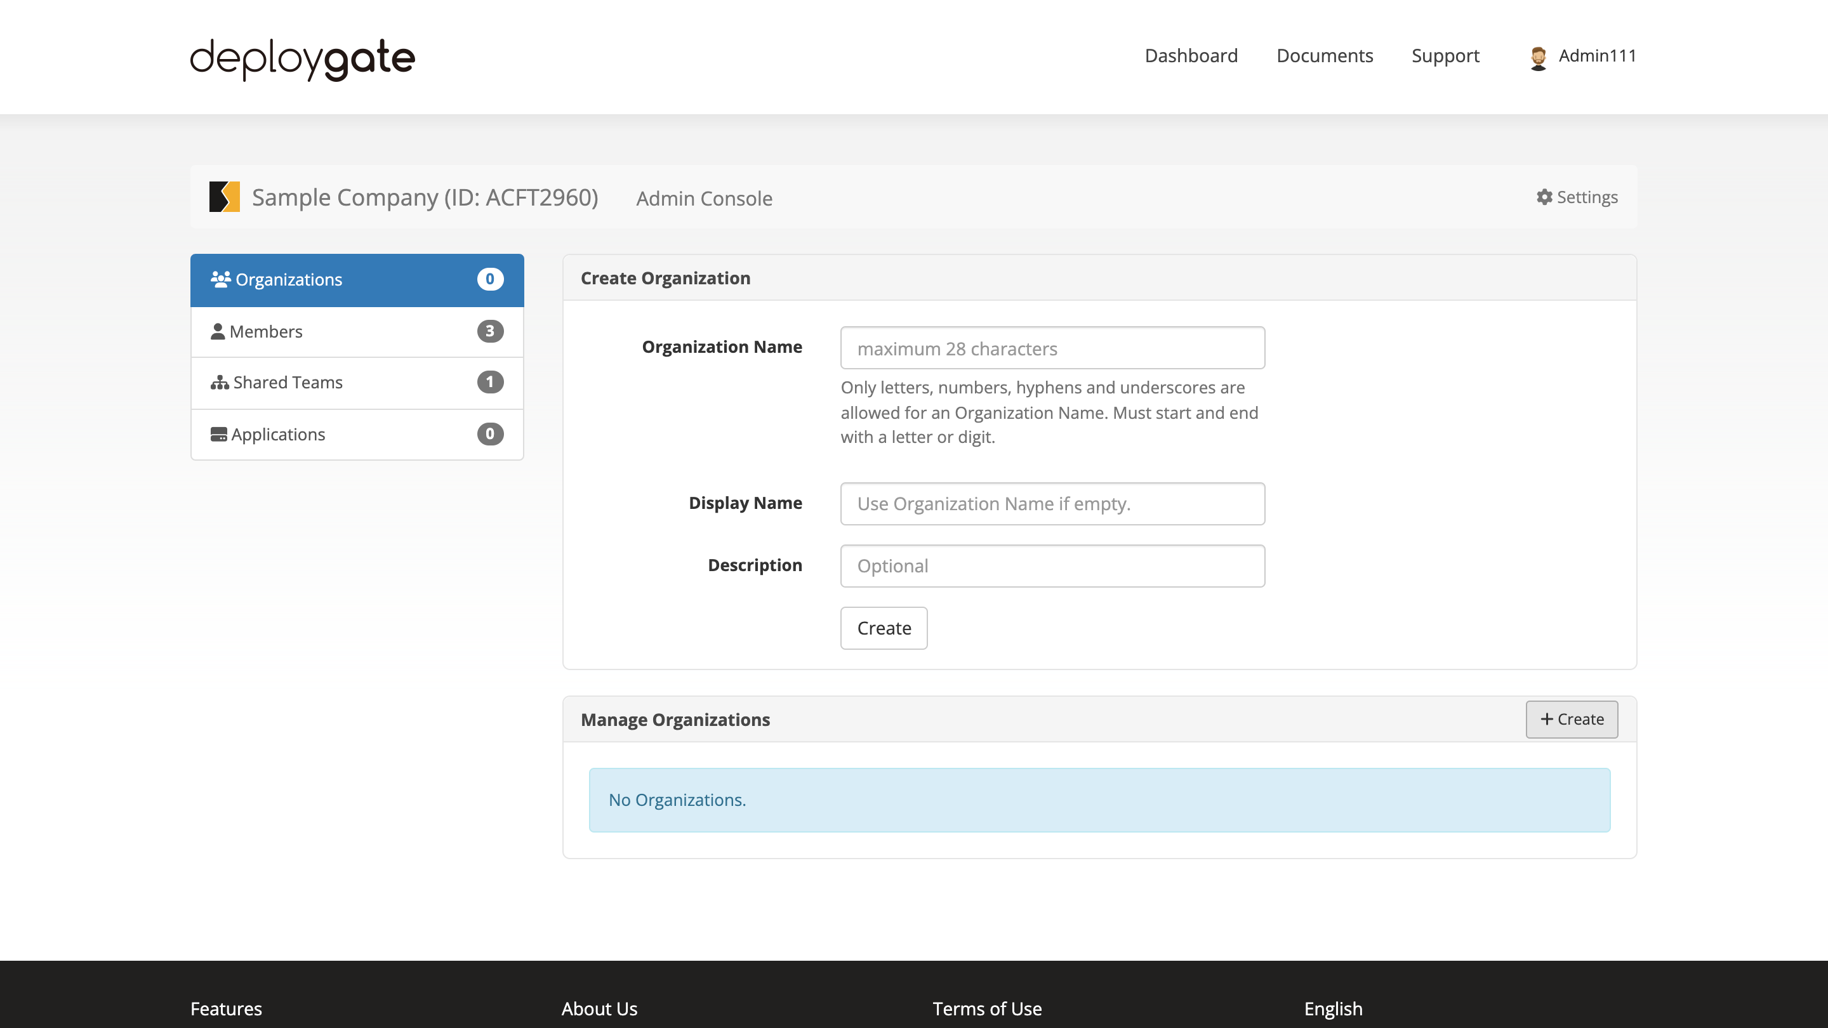1828x1028 pixels.
Task: Toggle the Applications count badge showing 0
Action: [489, 433]
